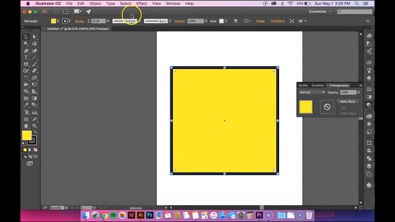Image resolution: width=395 pixels, height=222 pixels.
Task: Select the Pen tool
Action: point(26,51)
